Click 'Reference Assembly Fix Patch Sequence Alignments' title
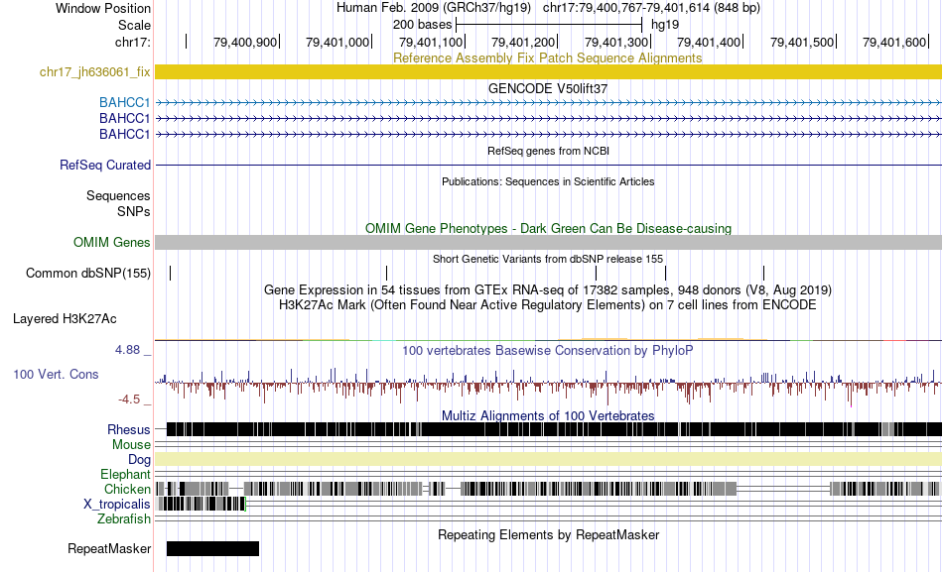Viewport: 943px width, 572px height. click(x=548, y=57)
